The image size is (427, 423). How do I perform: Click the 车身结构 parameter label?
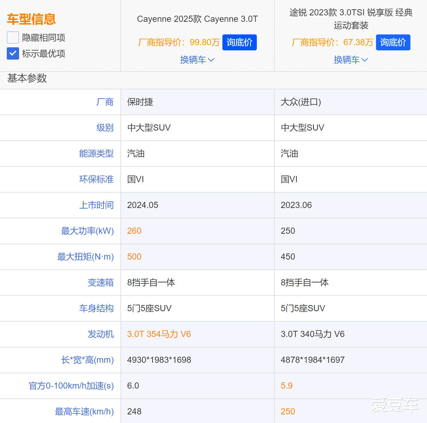pos(96,308)
